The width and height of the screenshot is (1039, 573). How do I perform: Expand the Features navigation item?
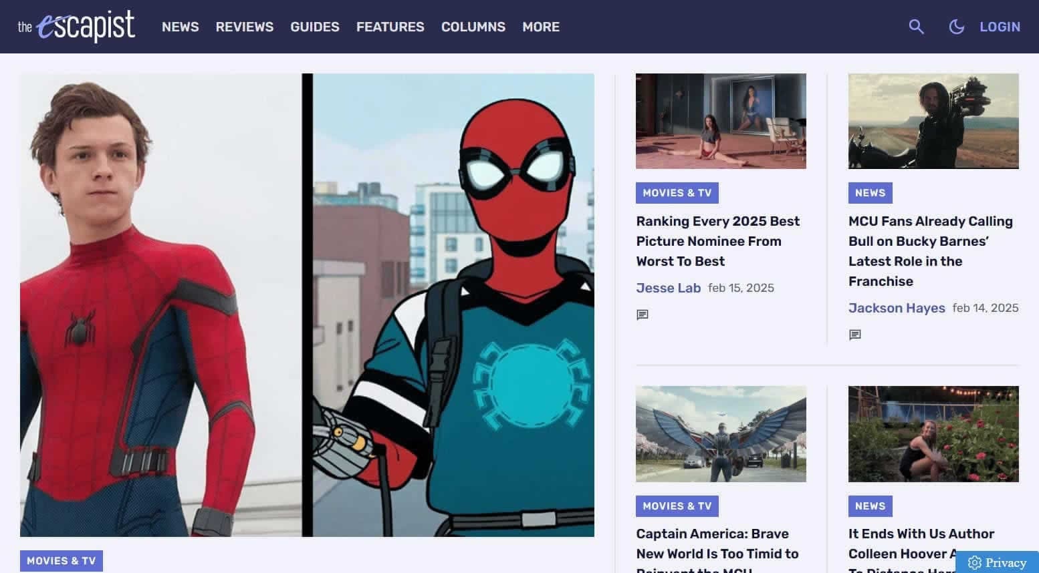pos(390,27)
